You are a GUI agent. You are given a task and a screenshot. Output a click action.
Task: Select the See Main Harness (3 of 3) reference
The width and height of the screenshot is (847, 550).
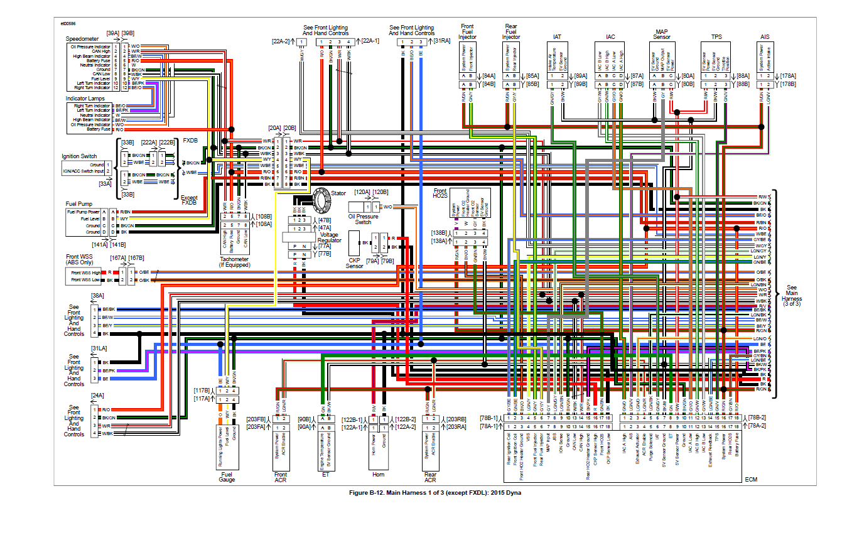(x=794, y=296)
